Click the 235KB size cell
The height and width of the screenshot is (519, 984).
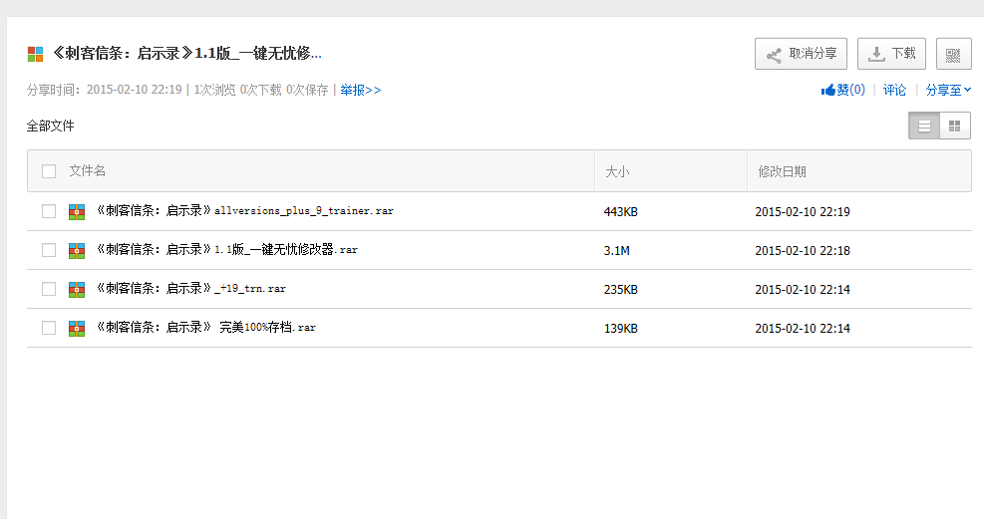(x=621, y=290)
